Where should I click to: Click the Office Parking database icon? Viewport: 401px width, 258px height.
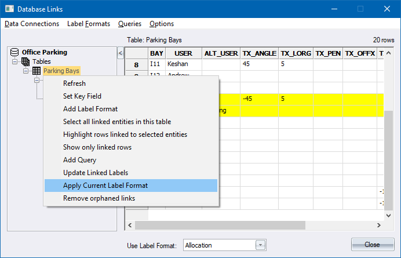tap(14, 52)
